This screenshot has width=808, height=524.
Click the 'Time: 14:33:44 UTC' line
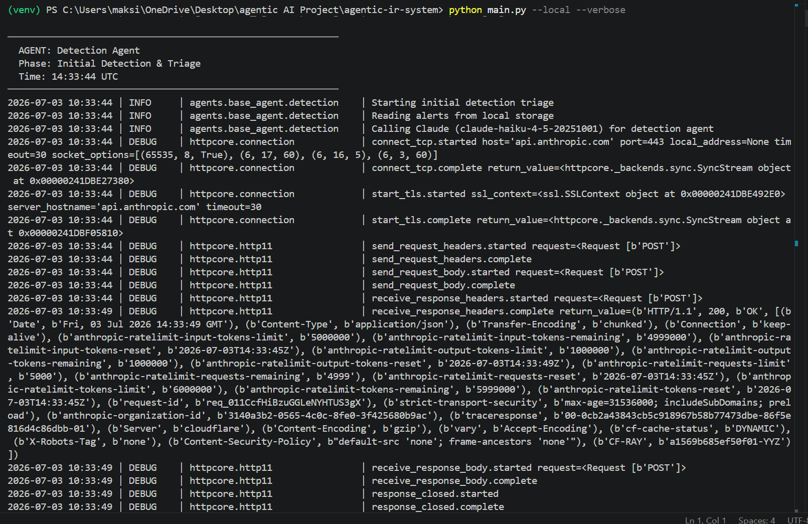tap(68, 77)
